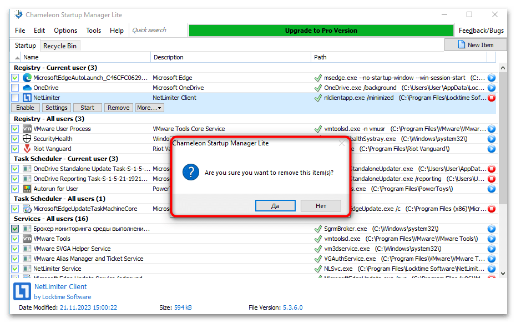
Task: Click the Microsoft Edge icon in first row
Action: [27, 78]
